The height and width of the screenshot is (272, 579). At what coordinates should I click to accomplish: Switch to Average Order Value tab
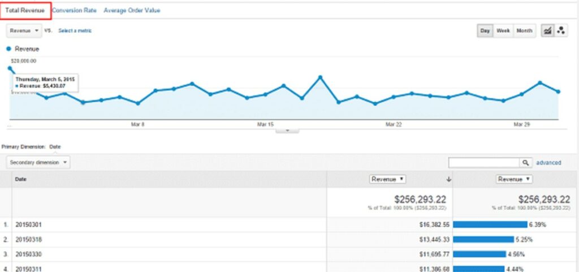tap(132, 10)
